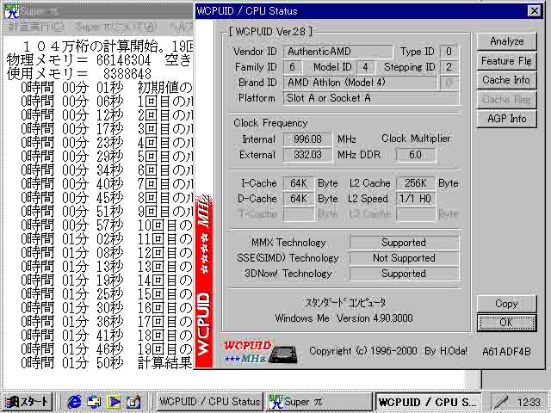551x413 pixels.
Task: Click Windows Me Version 4.90.3000 text
Action: pos(344,318)
